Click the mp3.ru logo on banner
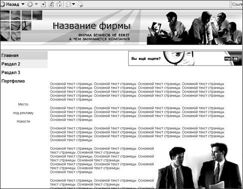 click(x=232, y=58)
